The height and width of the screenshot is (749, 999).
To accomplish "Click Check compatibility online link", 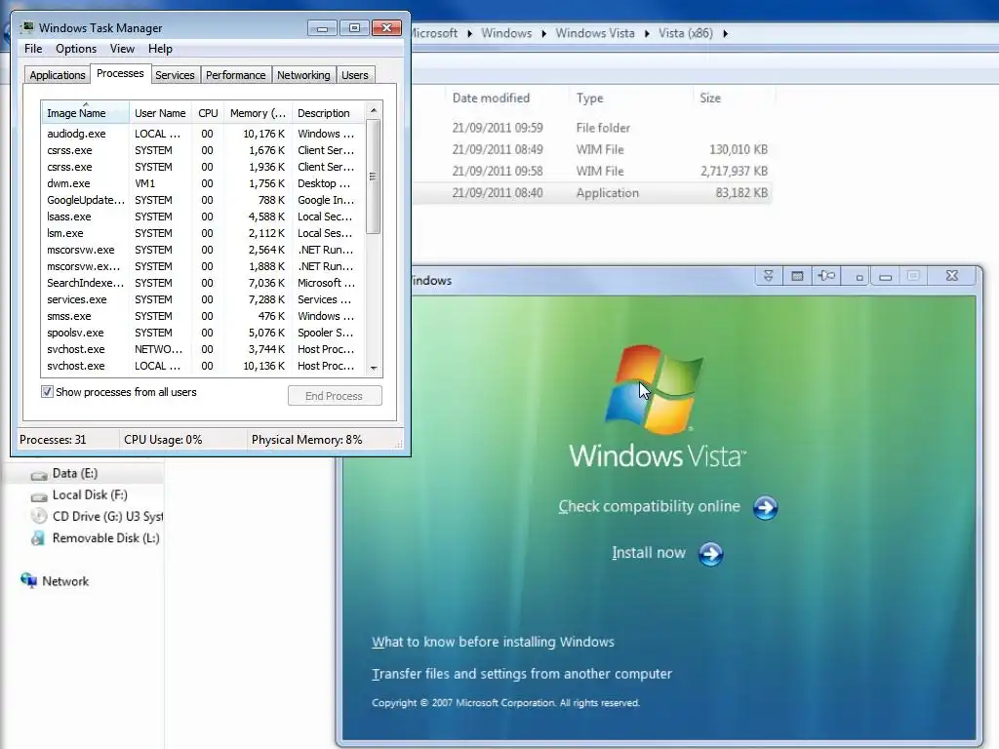I will tap(649, 506).
